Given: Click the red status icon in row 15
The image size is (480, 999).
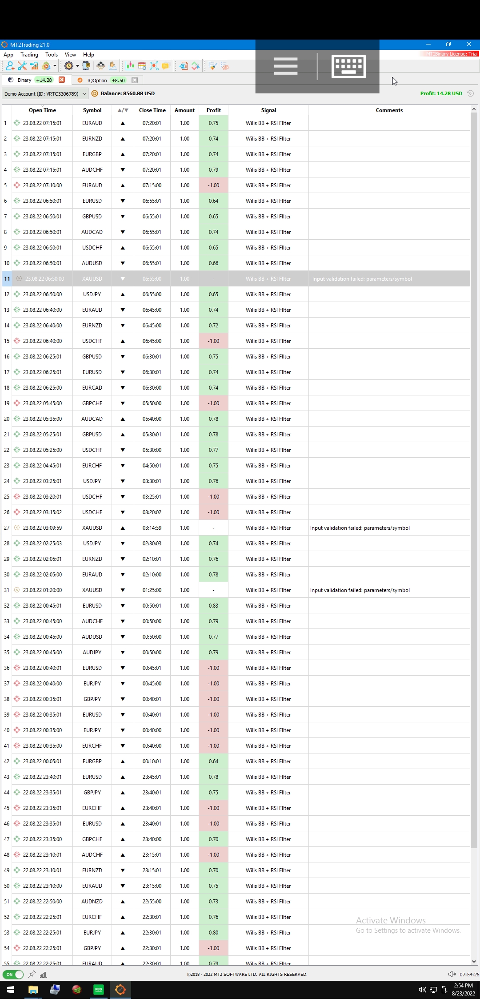Looking at the screenshot, I should click(x=17, y=341).
